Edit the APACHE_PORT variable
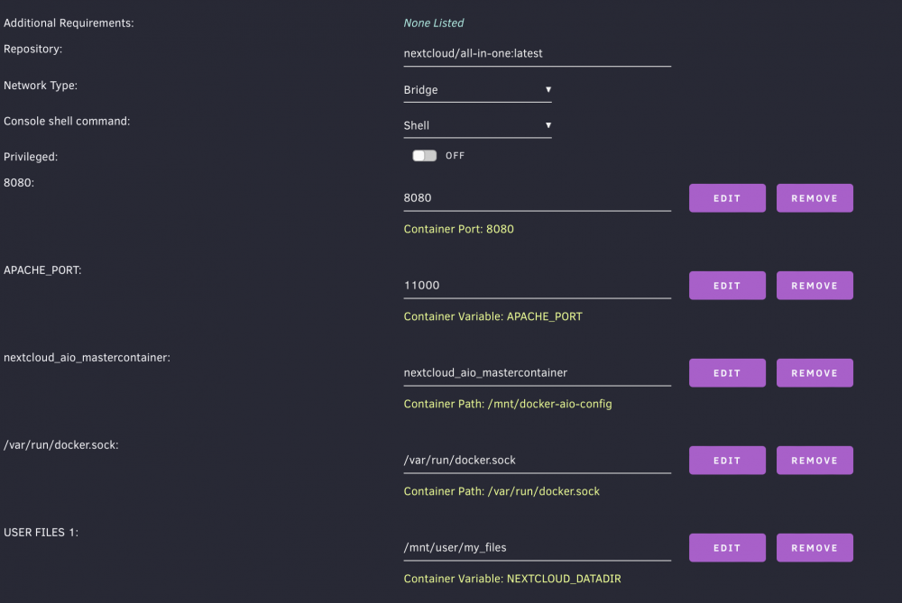The height and width of the screenshot is (603, 902). pyautogui.click(x=727, y=286)
